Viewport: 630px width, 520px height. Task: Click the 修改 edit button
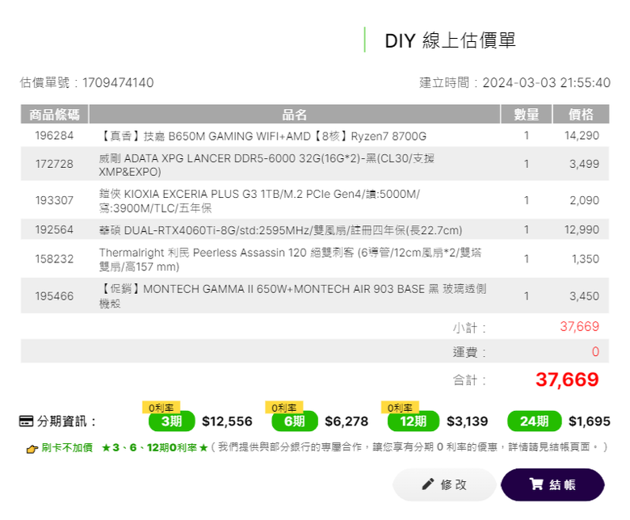pos(444,484)
